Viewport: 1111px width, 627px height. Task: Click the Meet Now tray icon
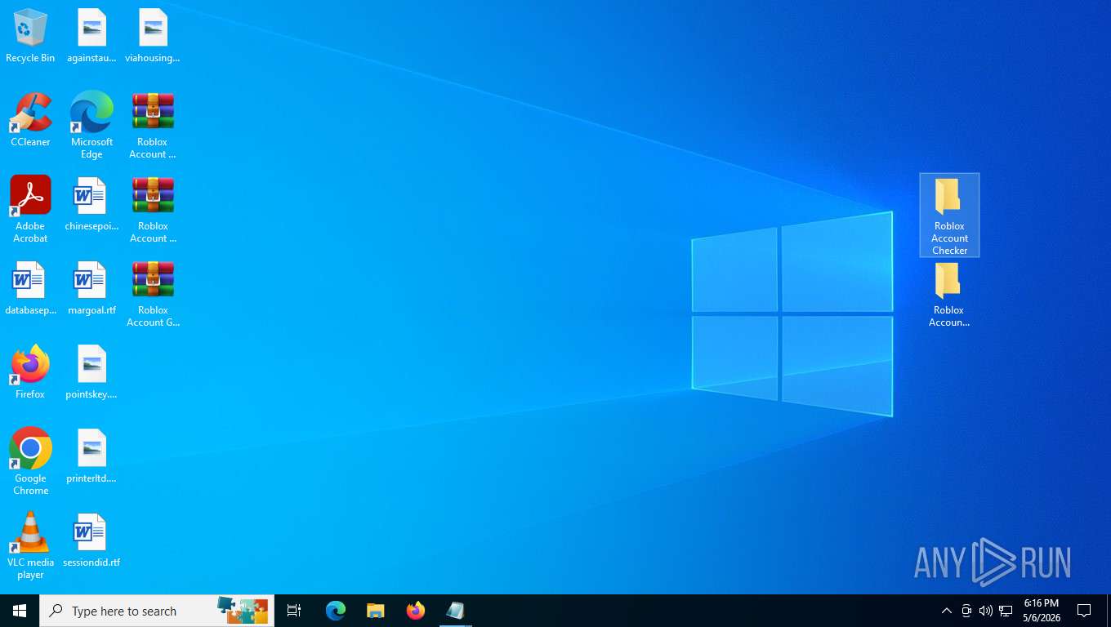(966, 611)
